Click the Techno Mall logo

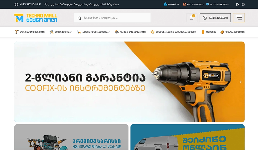(x=36, y=18)
